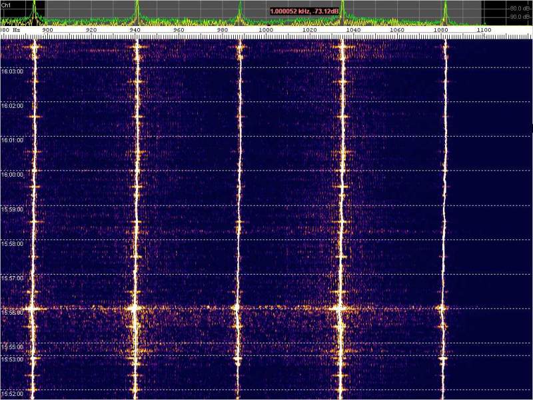The height and width of the screenshot is (400, 533).
Task: Select the 900 Hz frequency axis label
Action: click(x=47, y=31)
